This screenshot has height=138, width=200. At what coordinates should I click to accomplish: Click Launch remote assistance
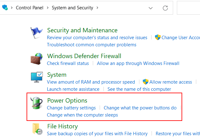point(73,89)
